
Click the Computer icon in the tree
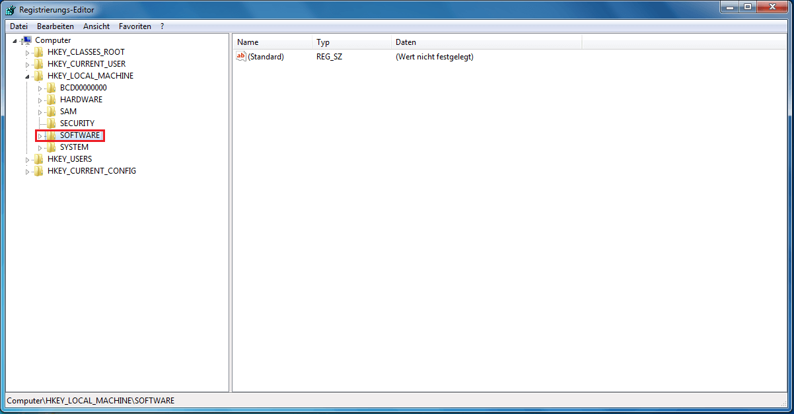pyautogui.click(x=26, y=40)
